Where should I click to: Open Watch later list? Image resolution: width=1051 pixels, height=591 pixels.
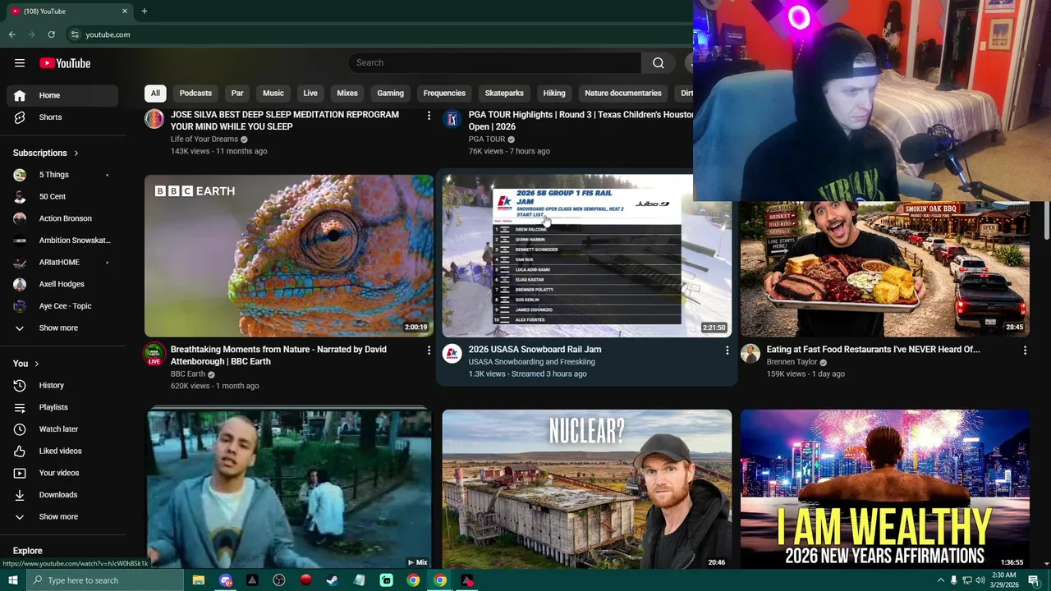click(x=62, y=429)
